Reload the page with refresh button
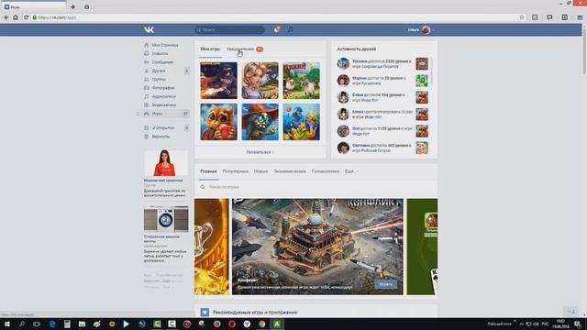 pyautogui.click(x=27, y=17)
